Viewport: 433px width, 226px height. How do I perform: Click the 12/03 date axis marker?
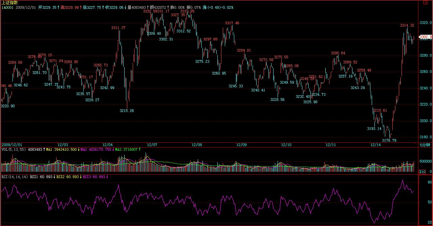tap(63, 145)
